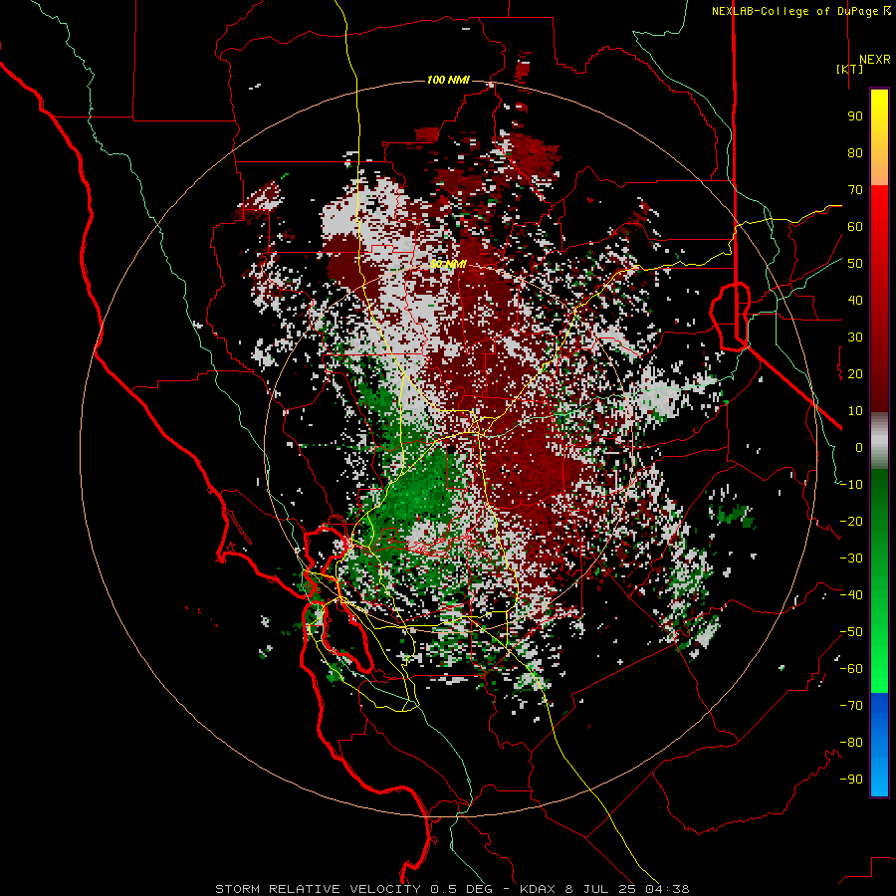Click the 10 value on the velocity scale
Image resolution: width=896 pixels, height=896 pixels.
pos(855,411)
